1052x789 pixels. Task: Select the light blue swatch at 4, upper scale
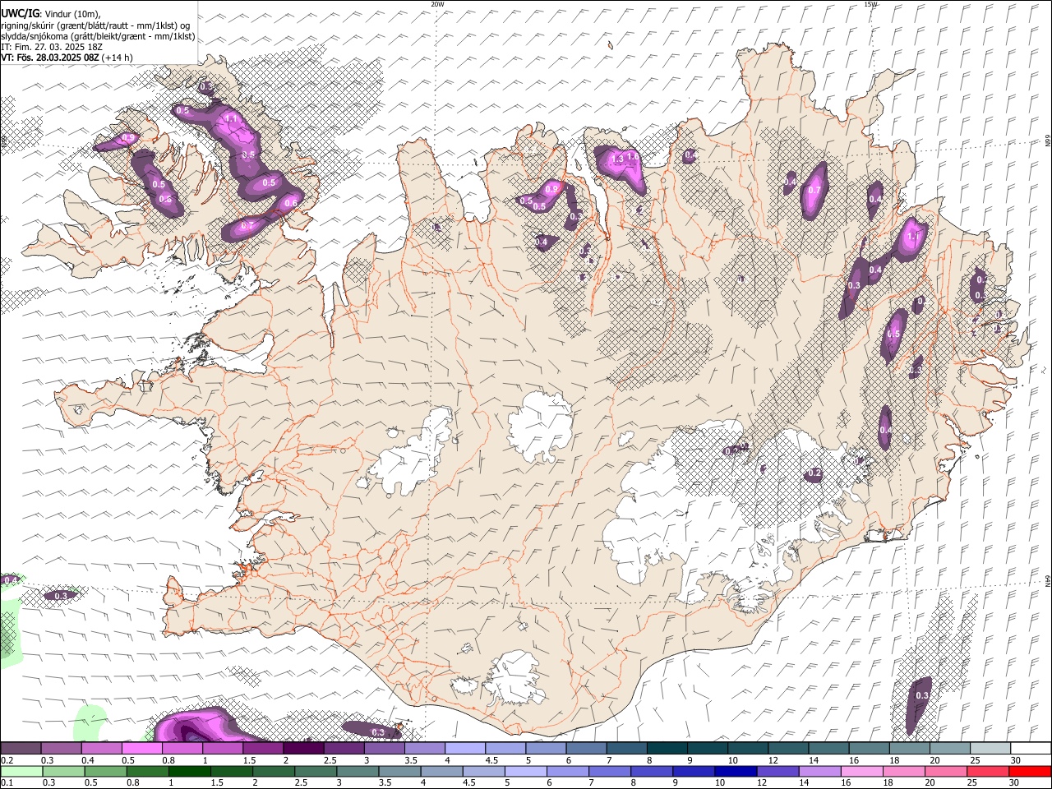(x=465, y=749)
